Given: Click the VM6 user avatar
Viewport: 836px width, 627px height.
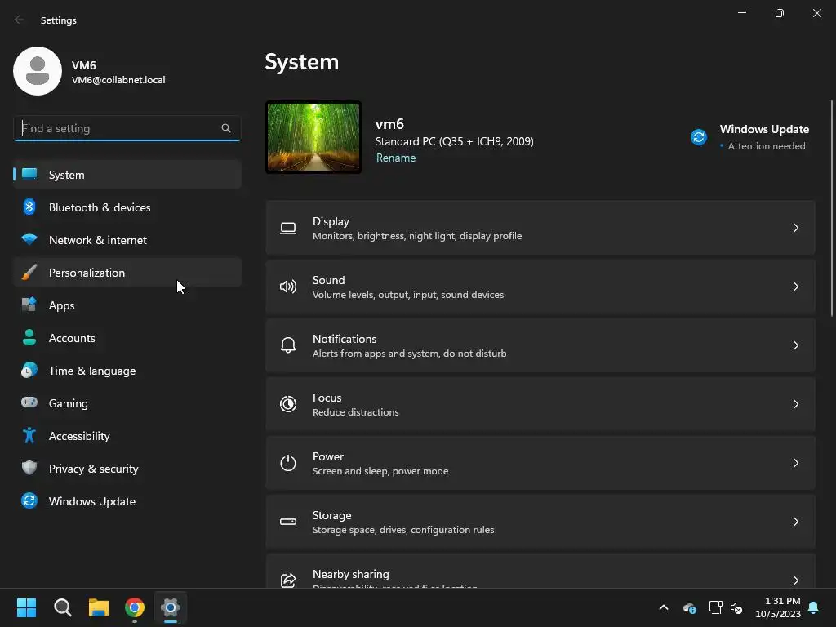Looking at the screenshot, I should point(38,71).
